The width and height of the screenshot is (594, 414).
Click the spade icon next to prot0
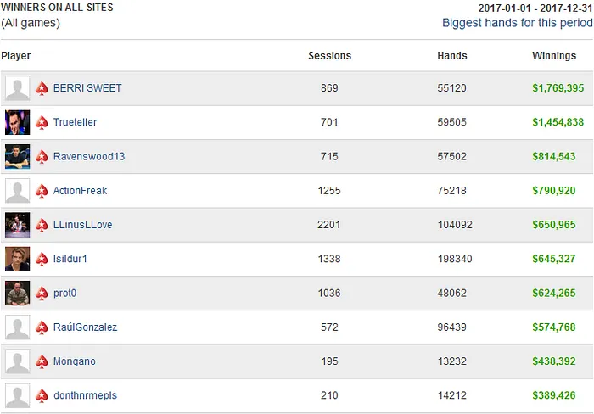[42, 294]
